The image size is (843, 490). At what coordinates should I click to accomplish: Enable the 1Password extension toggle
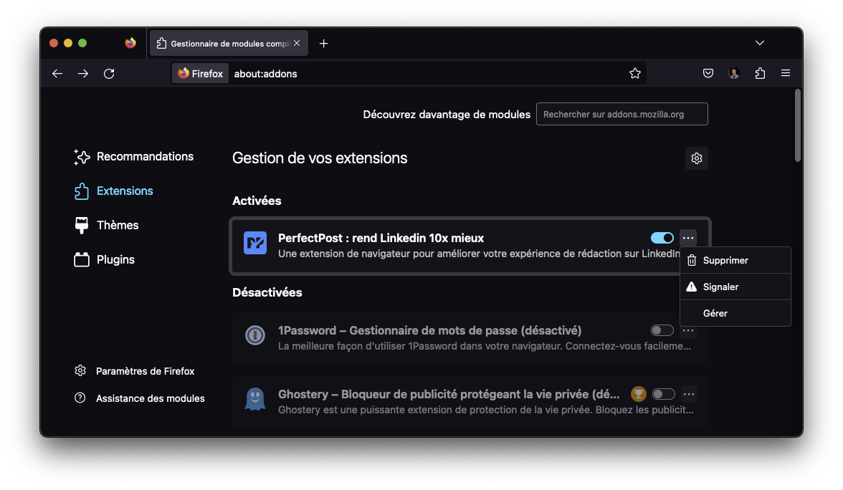coord(662,330)
